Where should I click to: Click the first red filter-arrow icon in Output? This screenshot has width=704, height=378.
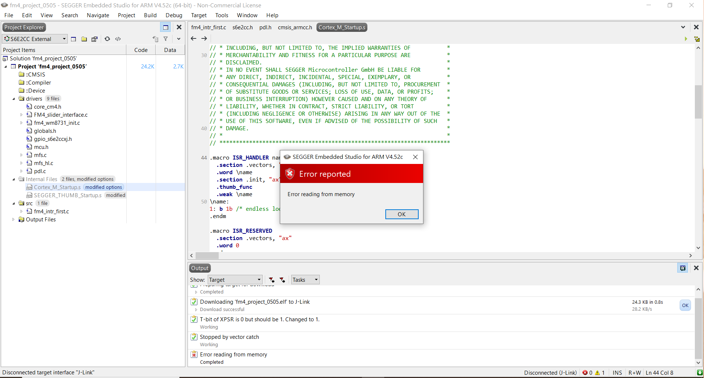(x=271, y=280)
